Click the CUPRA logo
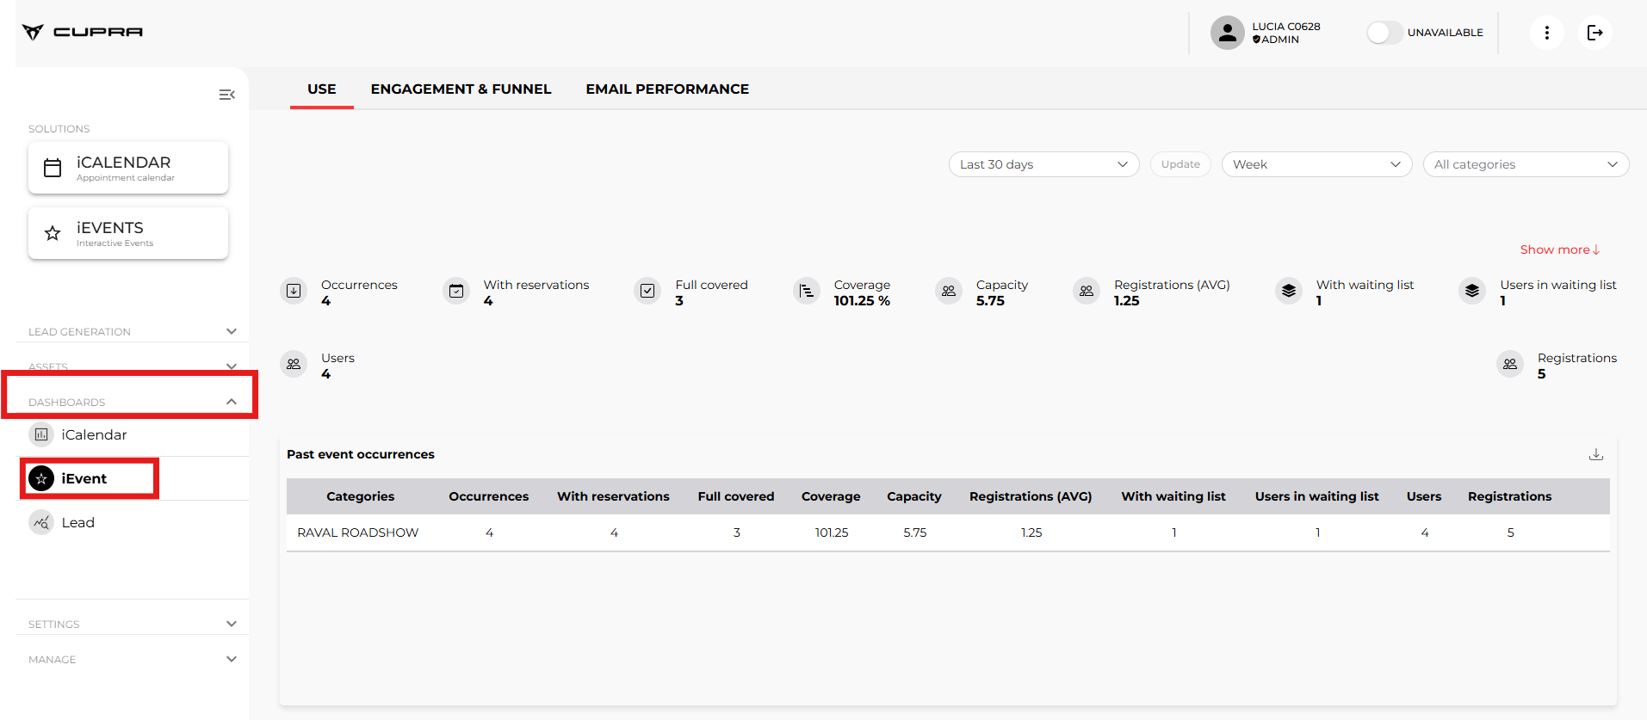1647x720 pixels. click(x=83, y=32)
